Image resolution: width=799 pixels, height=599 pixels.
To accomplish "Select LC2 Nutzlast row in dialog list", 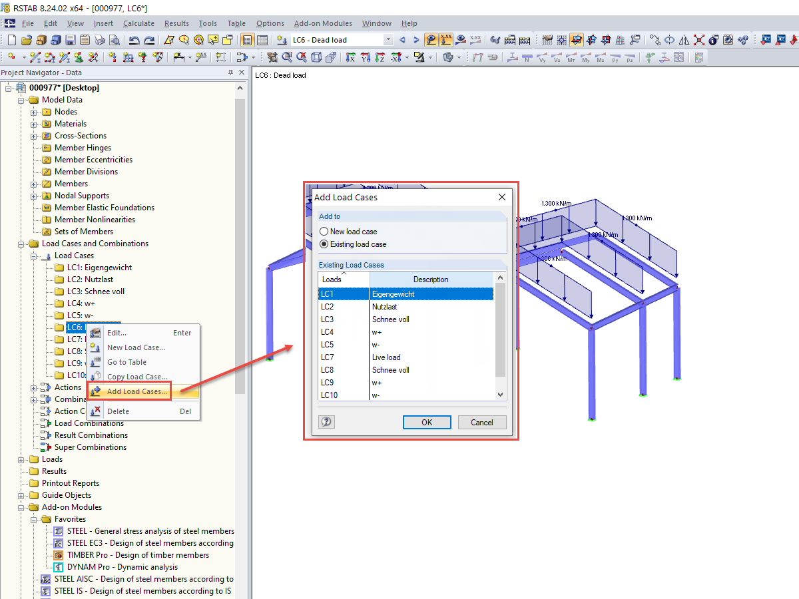I will (406, 307).
